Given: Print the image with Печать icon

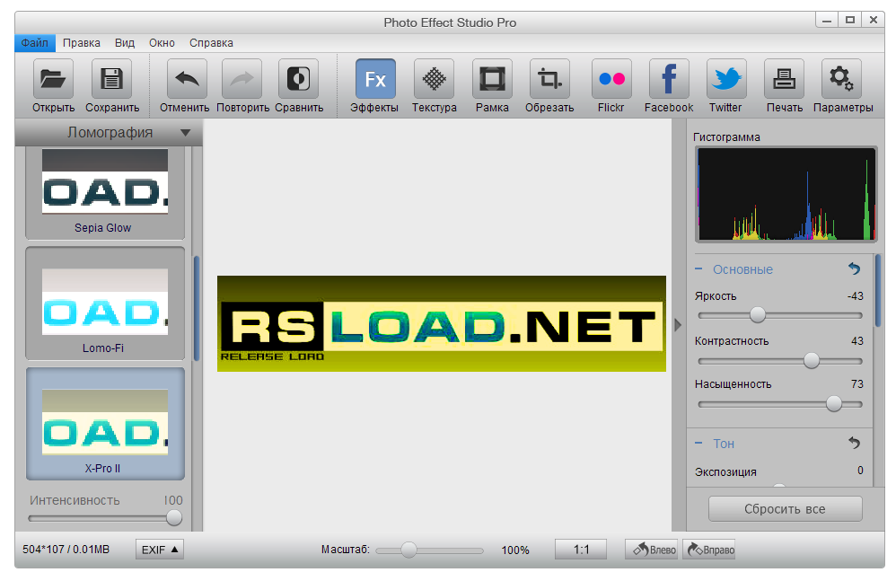Looking at the screenshot, I should tap(784, 79).
